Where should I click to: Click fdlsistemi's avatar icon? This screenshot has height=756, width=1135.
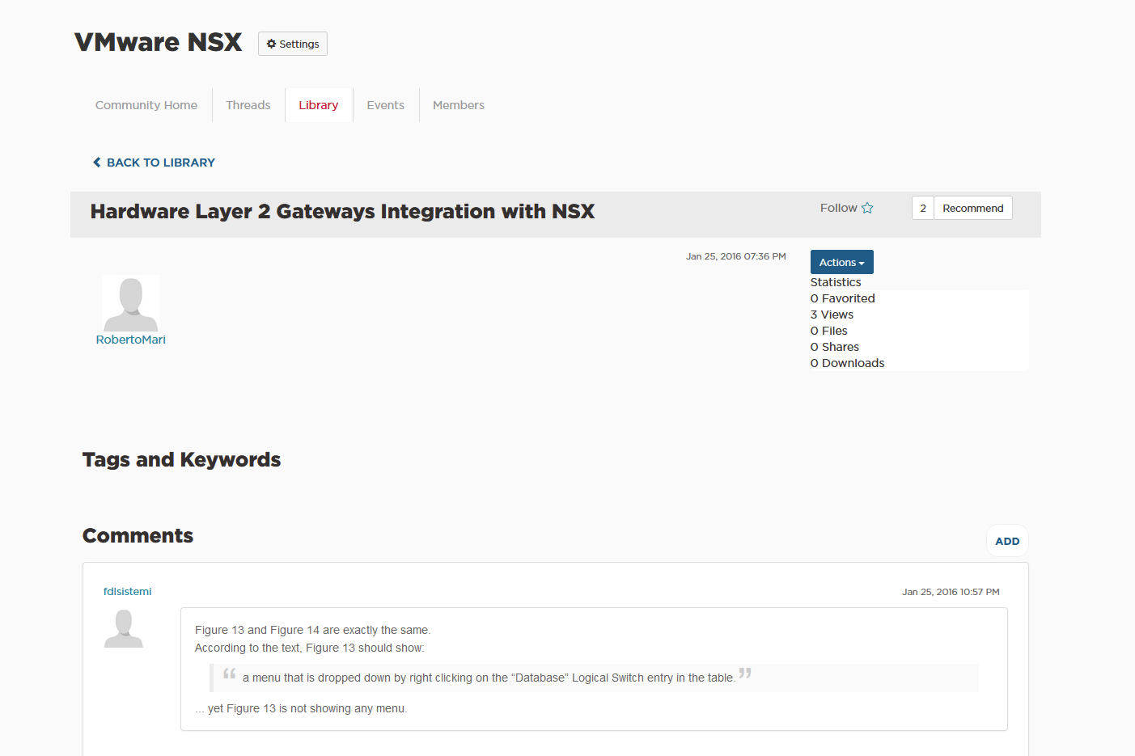pyautogui.click(x=124, y=628)
